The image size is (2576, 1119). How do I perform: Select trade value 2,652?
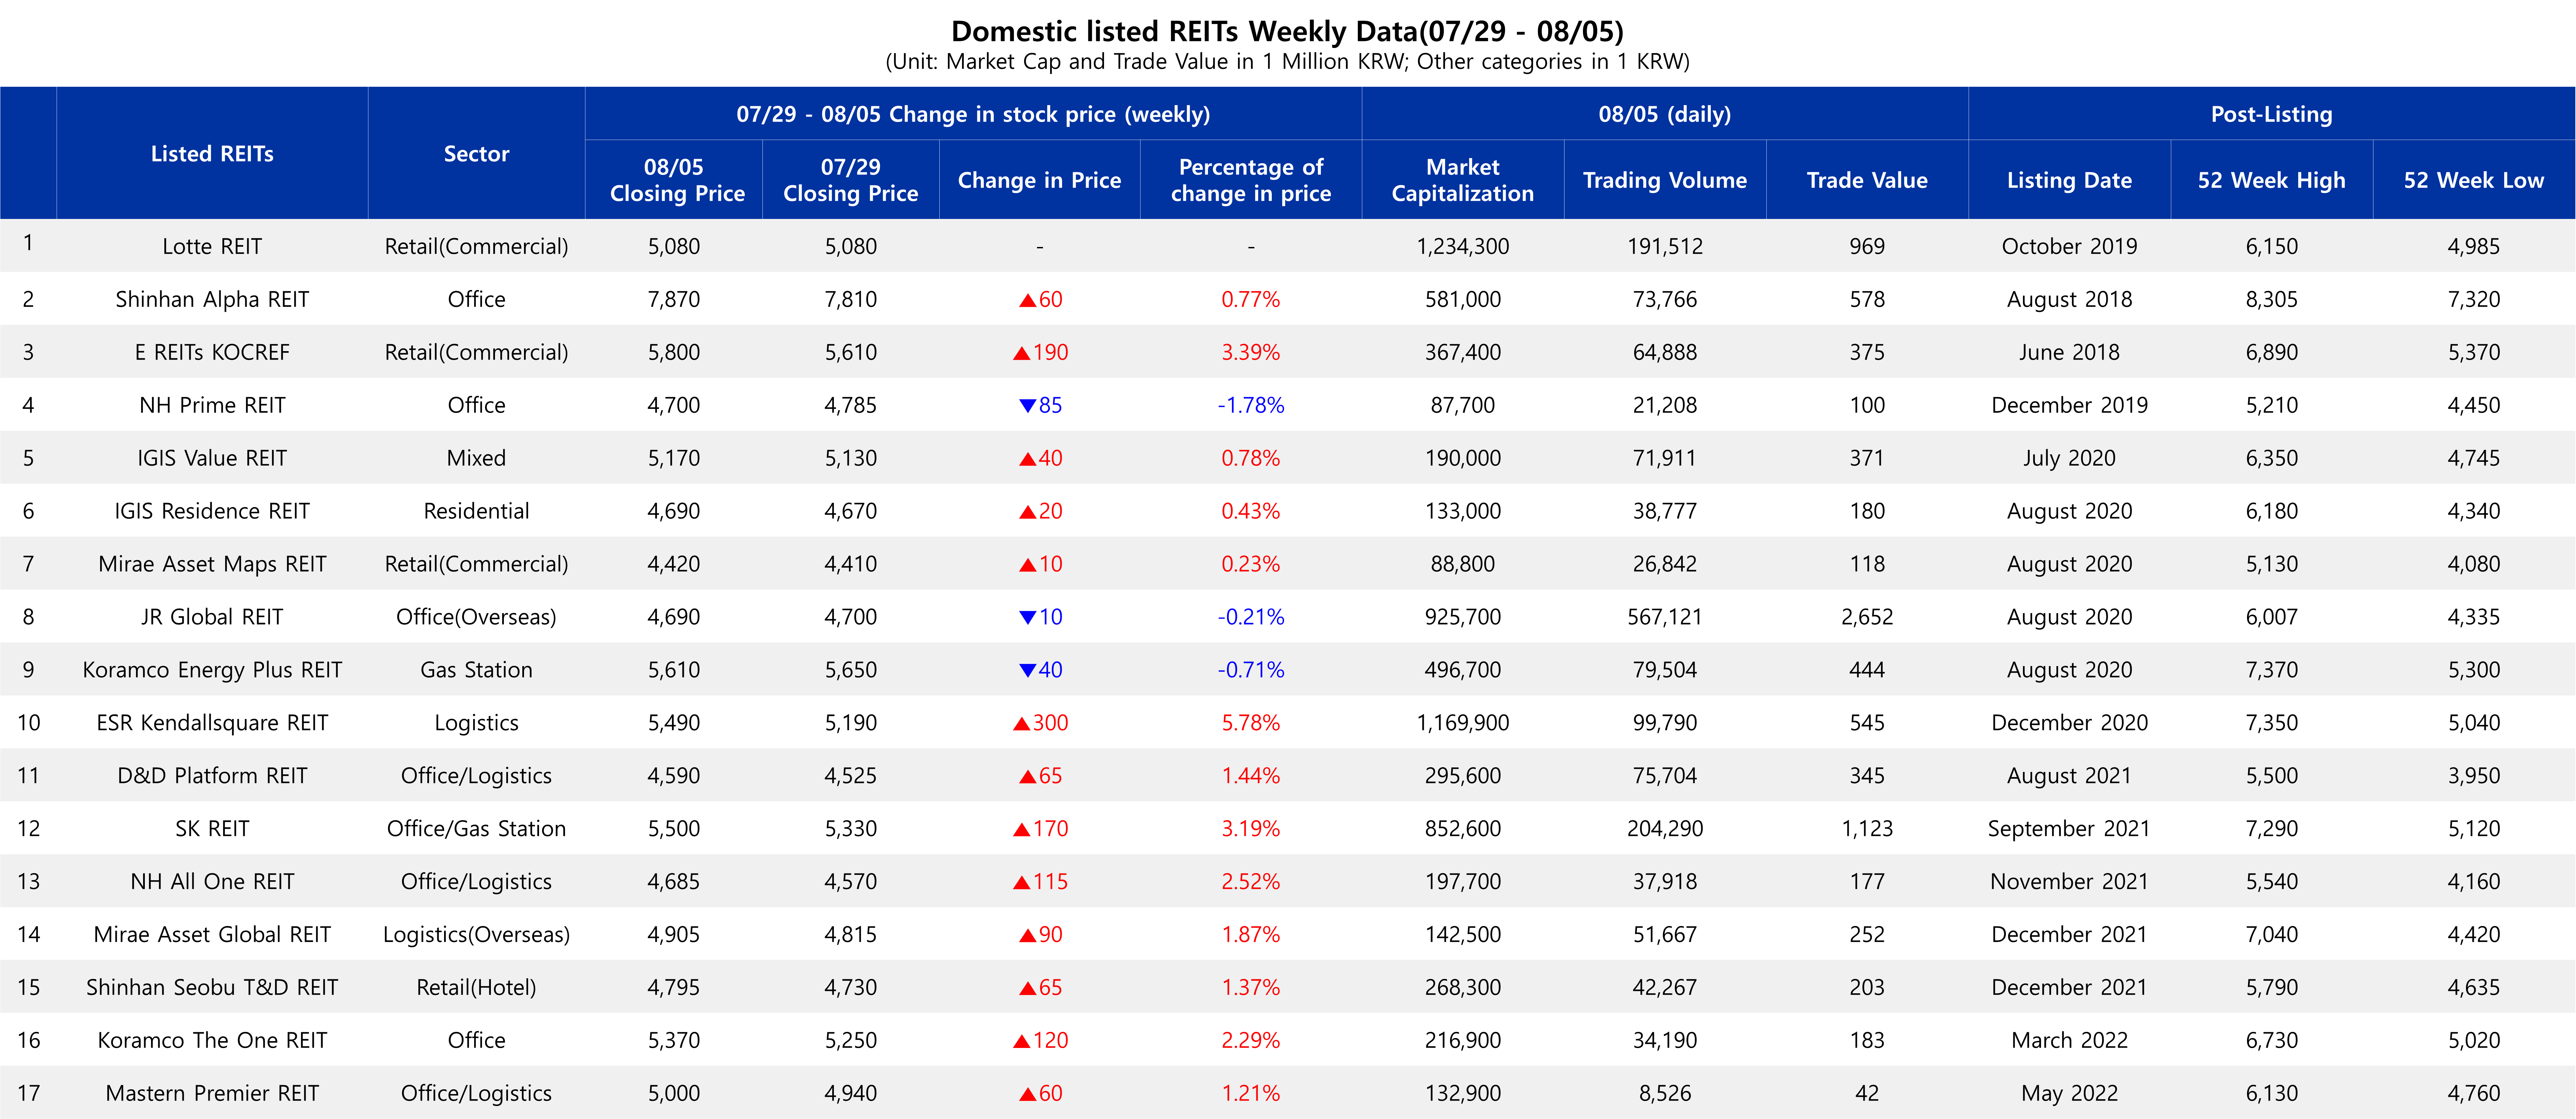point(1867,617)
